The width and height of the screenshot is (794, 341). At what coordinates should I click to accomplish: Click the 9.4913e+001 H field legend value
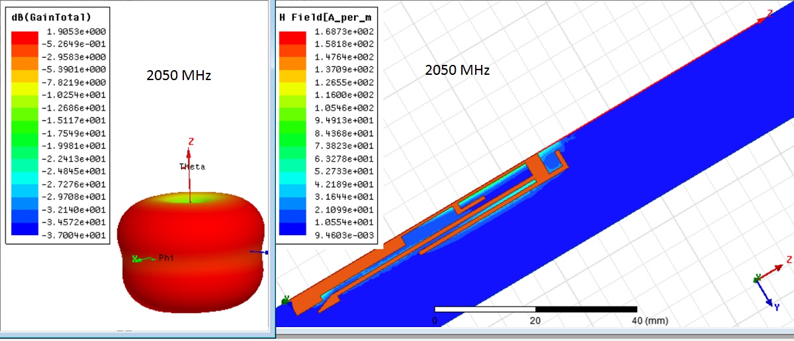(345, 121)
